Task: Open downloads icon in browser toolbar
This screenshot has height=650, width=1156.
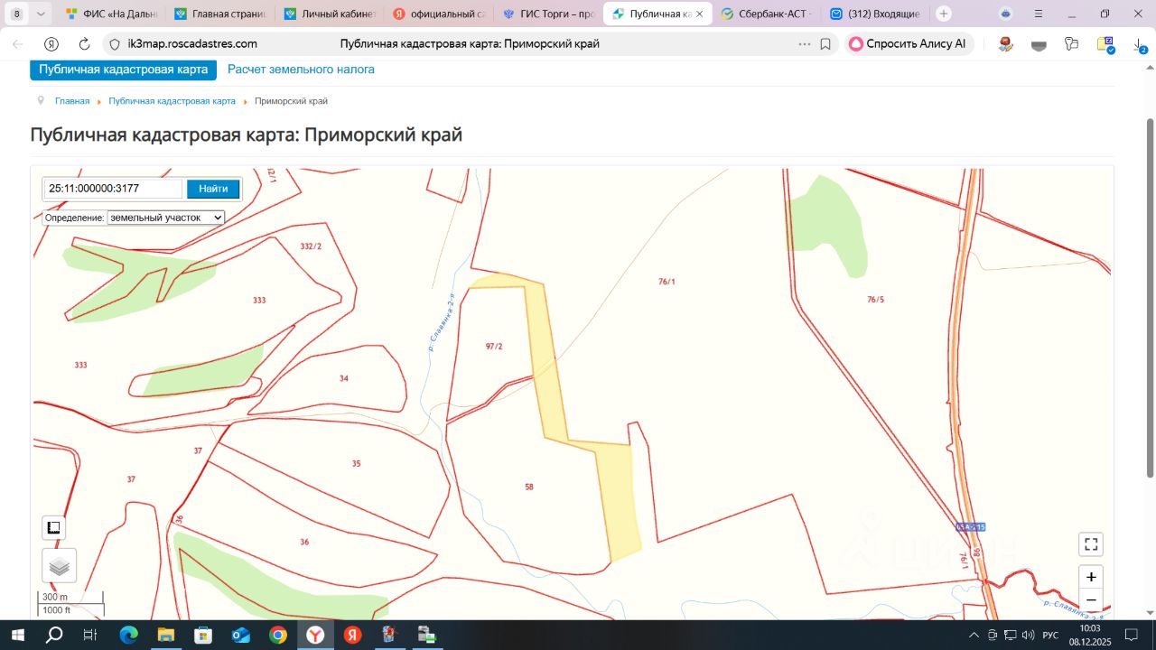Action: coord(1139,44)
